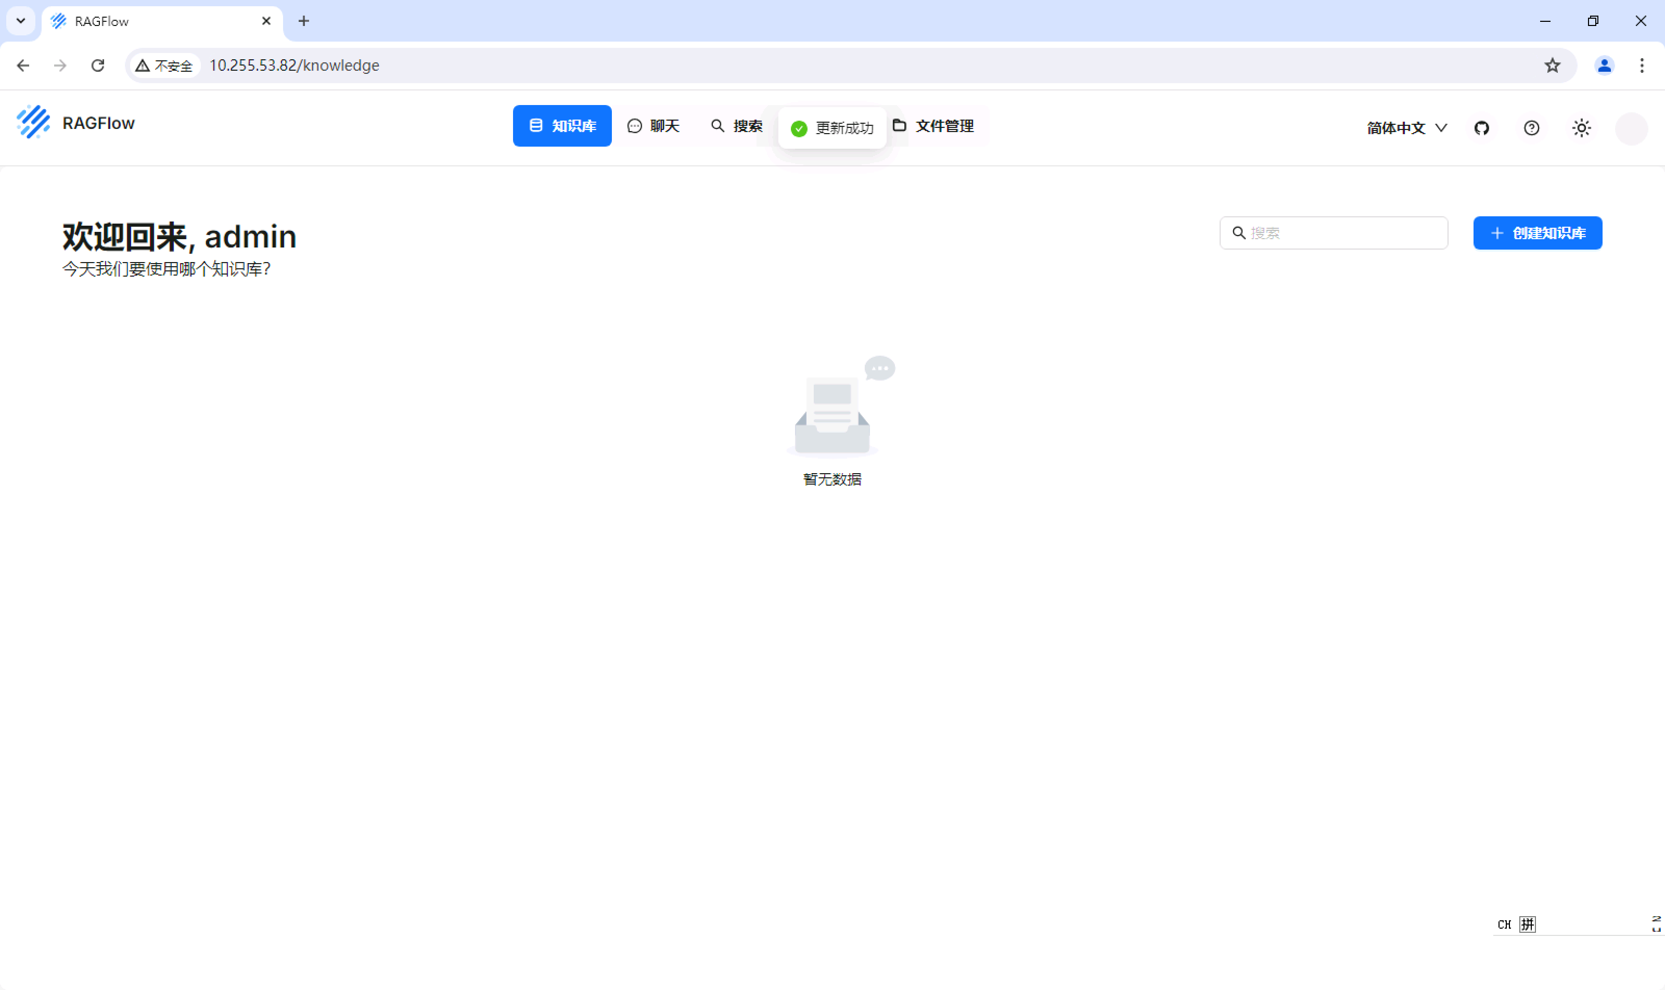Toggle the light/dark theme sun icon
This screenshot has height=990, width=1665.
[x=1581, y=127]
